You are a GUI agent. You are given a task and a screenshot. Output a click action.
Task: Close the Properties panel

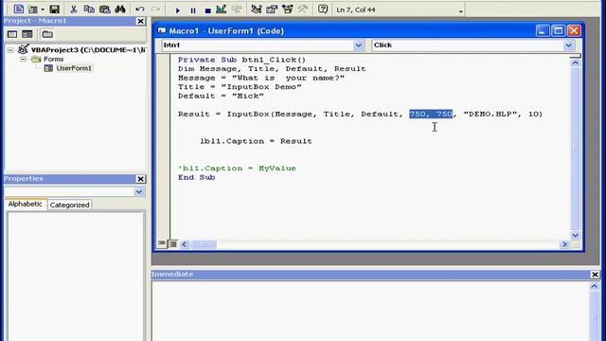[141, 179]
